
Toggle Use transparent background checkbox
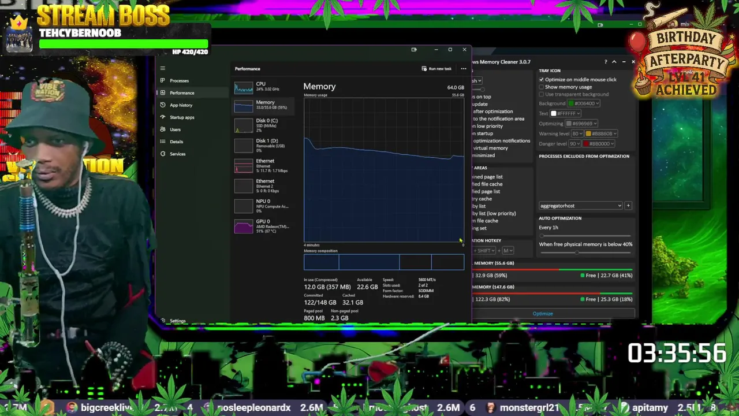(542, 94)
